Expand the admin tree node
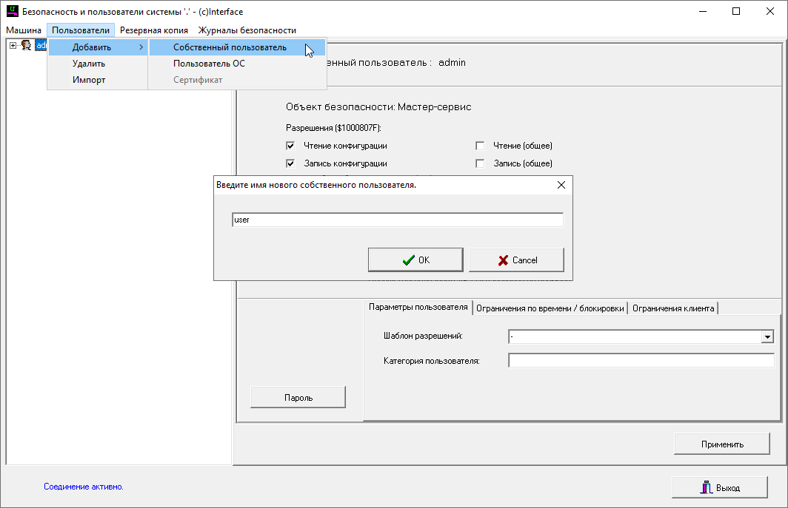Viewport: 788px width, 508px height. (13, 46)
